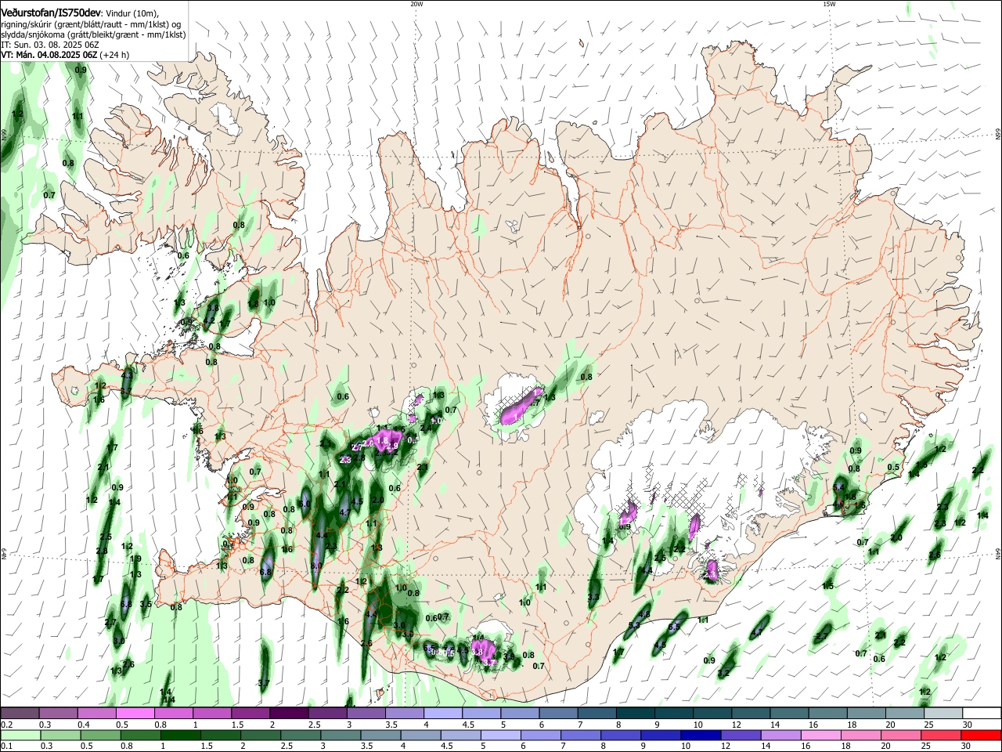Click the IT: Sun. 03.08.2025 06Z line

49,45
